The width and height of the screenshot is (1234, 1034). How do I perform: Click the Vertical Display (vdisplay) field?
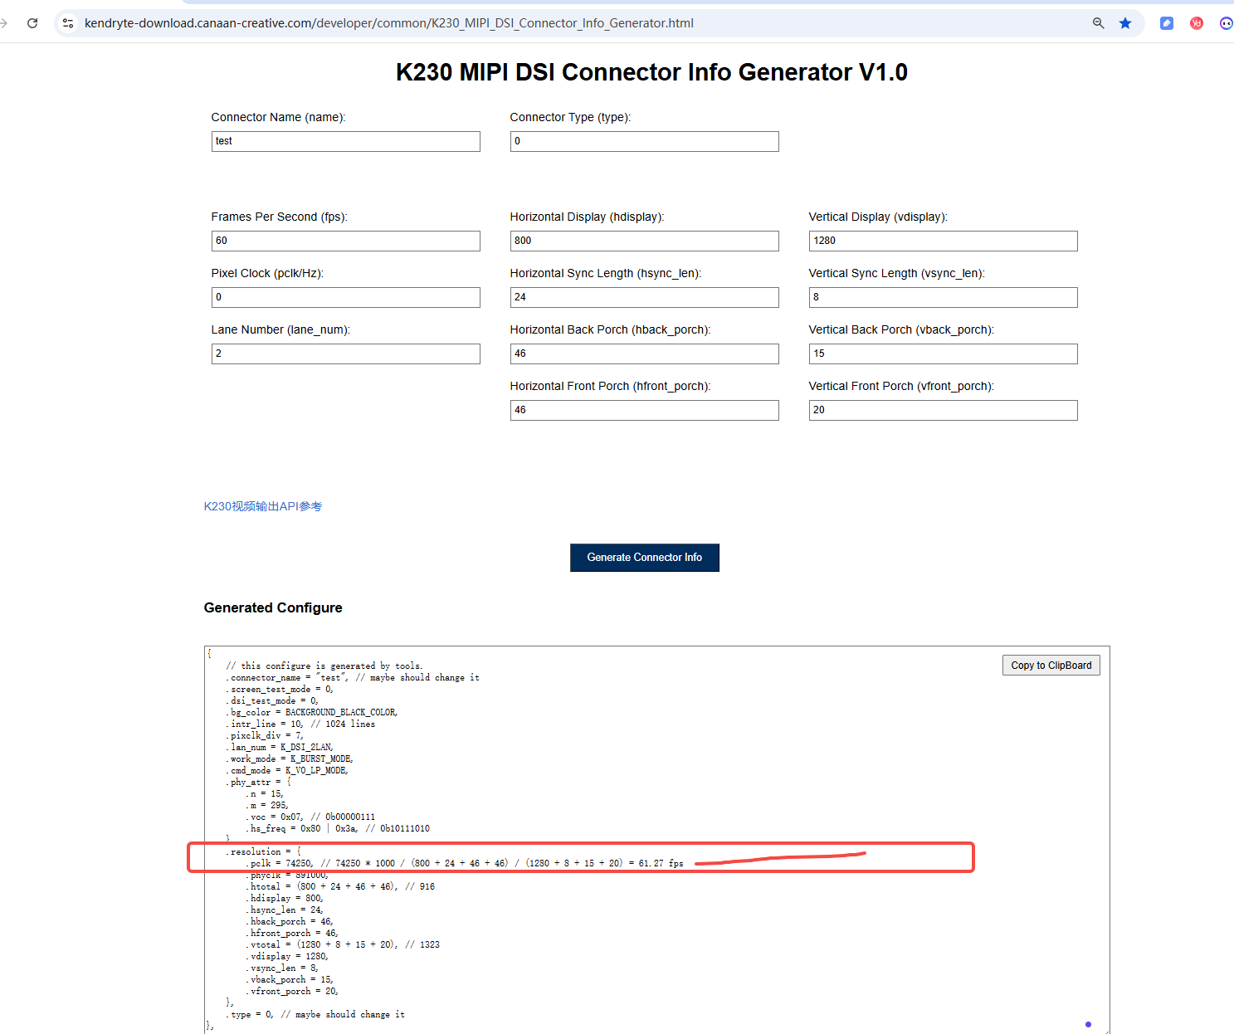(943, 241)
